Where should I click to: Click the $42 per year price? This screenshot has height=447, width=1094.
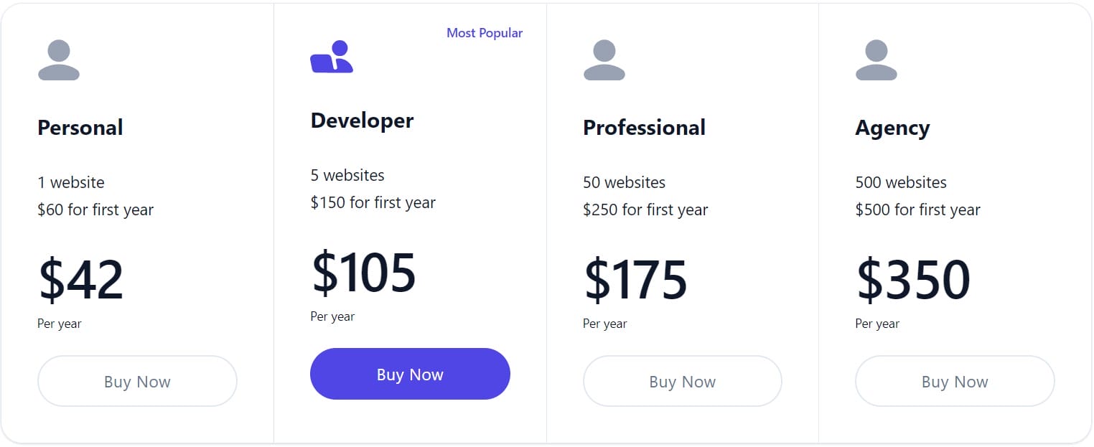click(81, 280)
